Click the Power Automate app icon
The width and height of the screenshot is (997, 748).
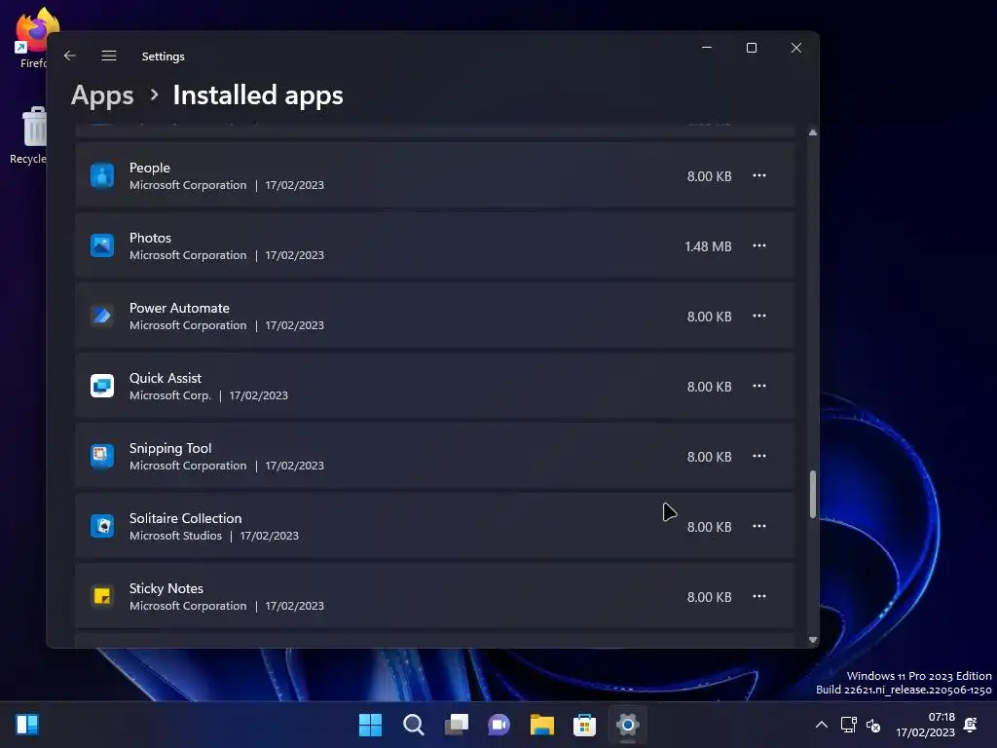[101, 316]
